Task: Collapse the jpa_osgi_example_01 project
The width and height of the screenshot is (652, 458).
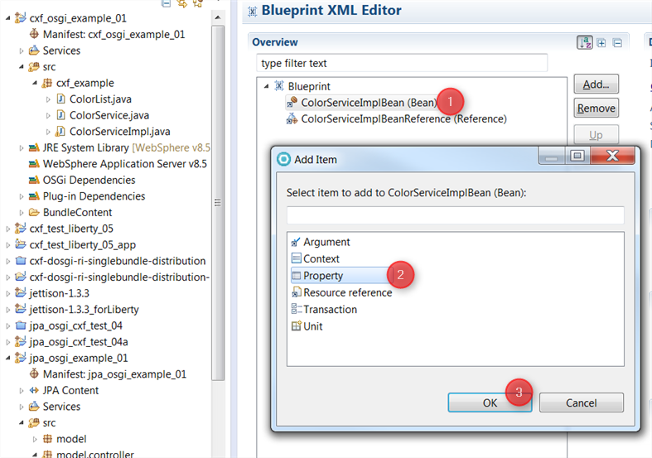Action: pyautogui.click(x=7, y=358)
